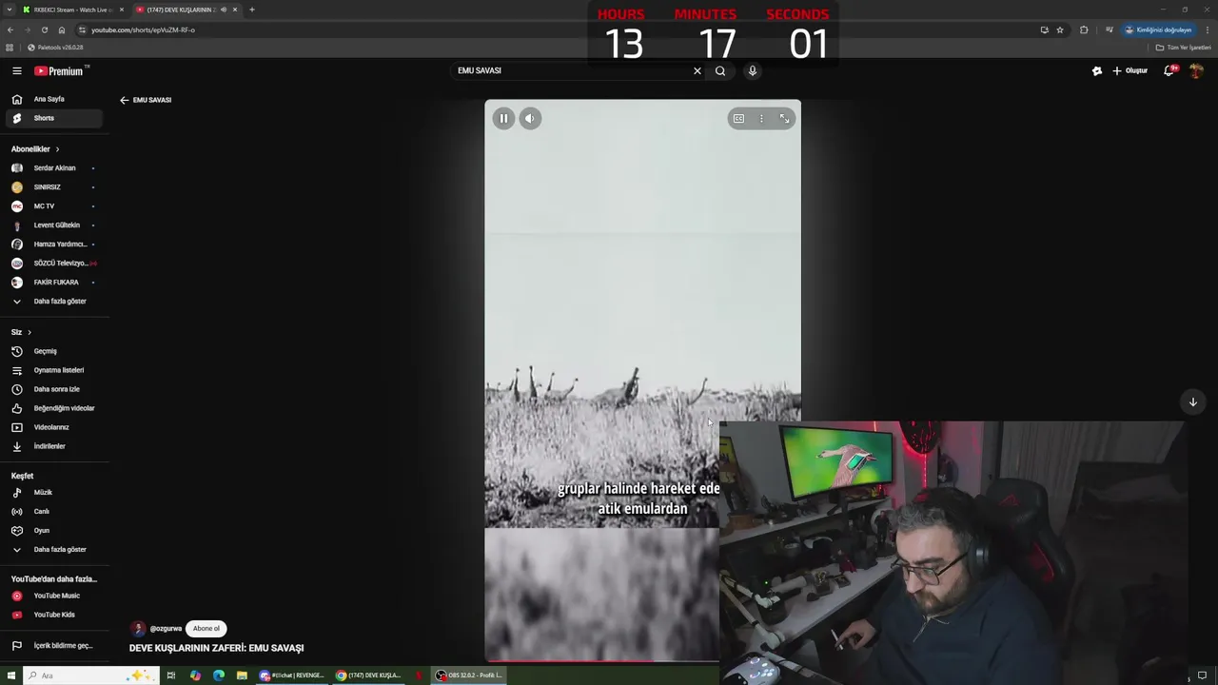
Task: Open the Hamza Yardımcı channel subscription
Action: click(55, 245)
